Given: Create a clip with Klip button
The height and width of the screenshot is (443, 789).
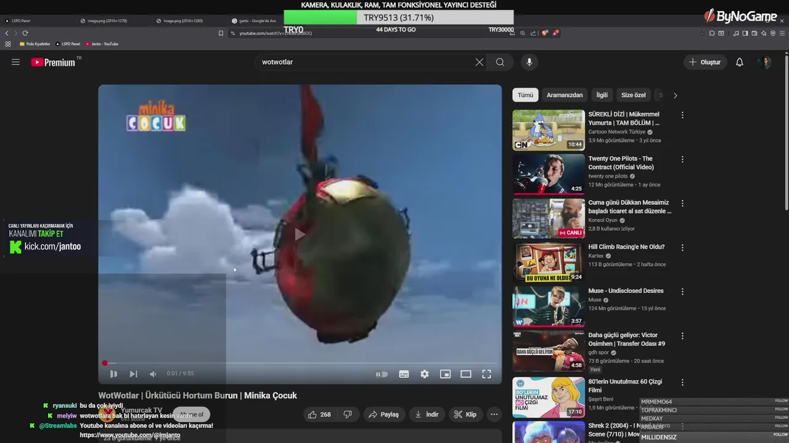Looking at the screenshot, I should tap(465, 415).
